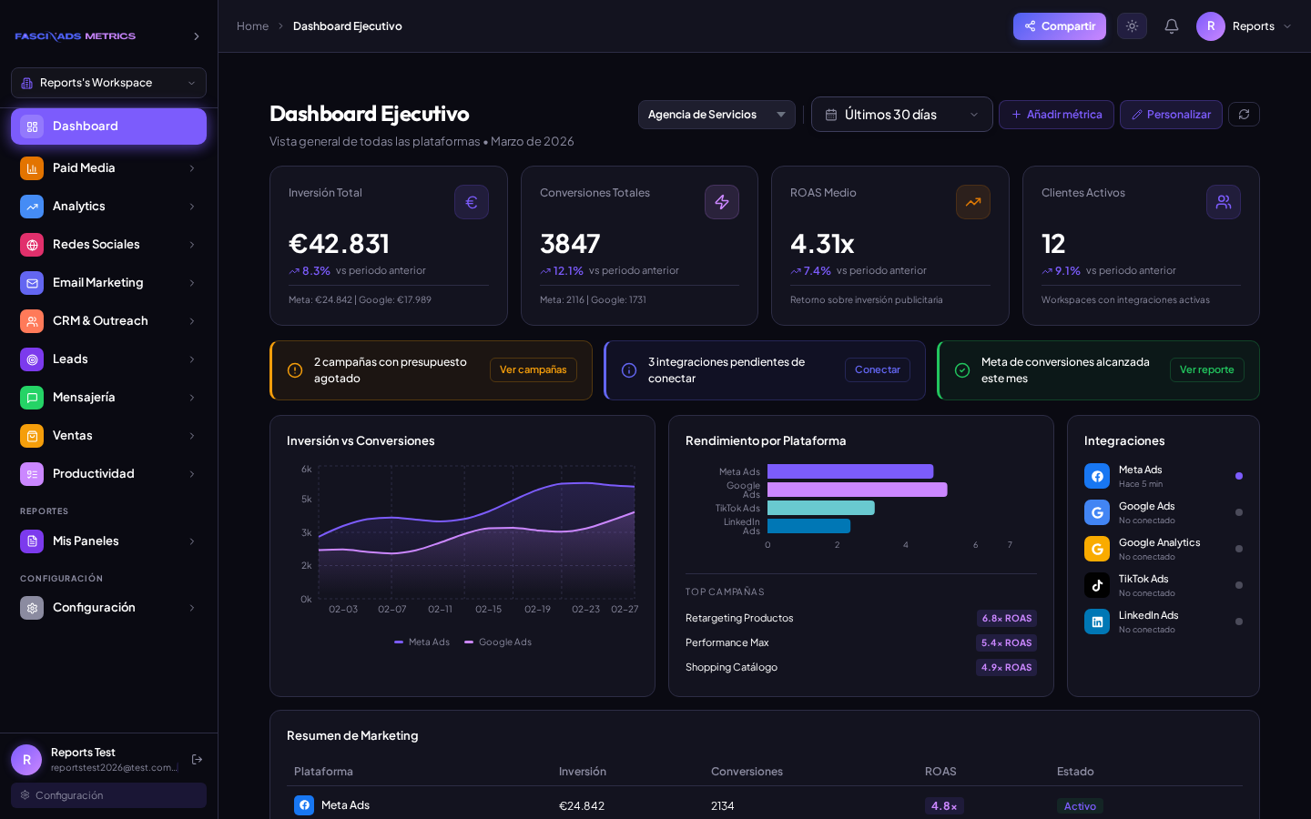Image resolution: width=1311 pixels, height=819 pixels.
Task: Open the Agencia de Servicios dropdown
Action: coord(716,115)
